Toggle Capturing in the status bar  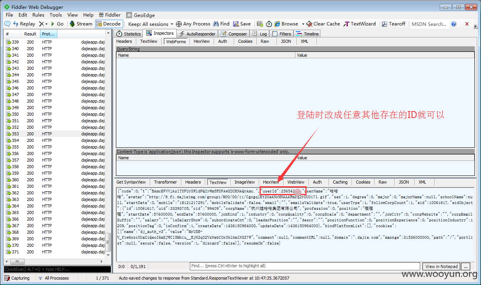click(17, 278)
